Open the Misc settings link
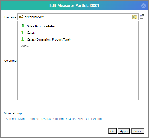 click(81, 119)
